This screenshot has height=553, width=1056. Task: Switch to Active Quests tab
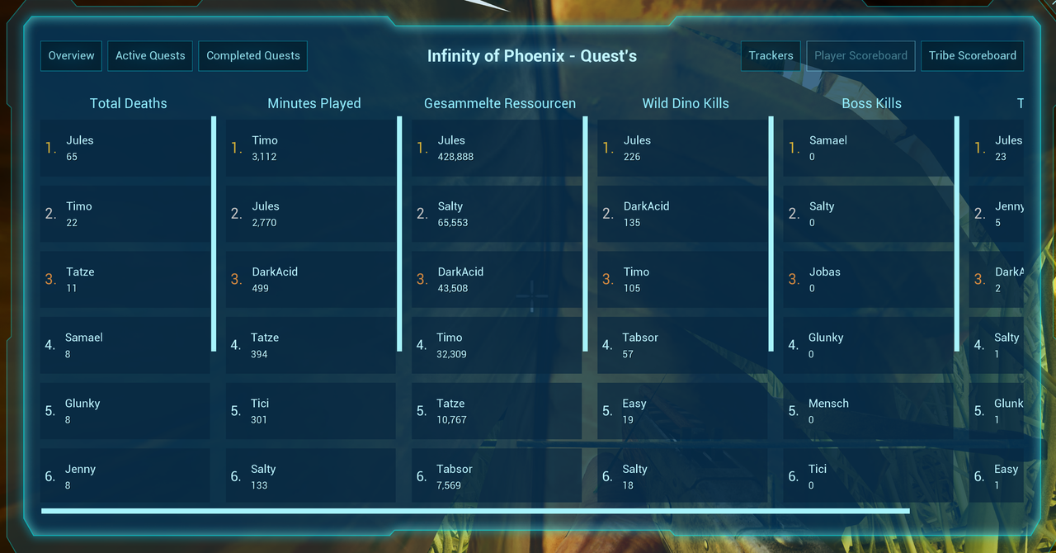(x=150, y=56)
